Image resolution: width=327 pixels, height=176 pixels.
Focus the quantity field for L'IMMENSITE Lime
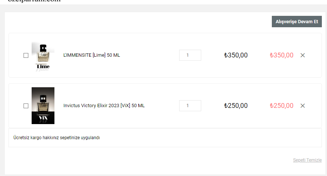click(x=190, y=55)
